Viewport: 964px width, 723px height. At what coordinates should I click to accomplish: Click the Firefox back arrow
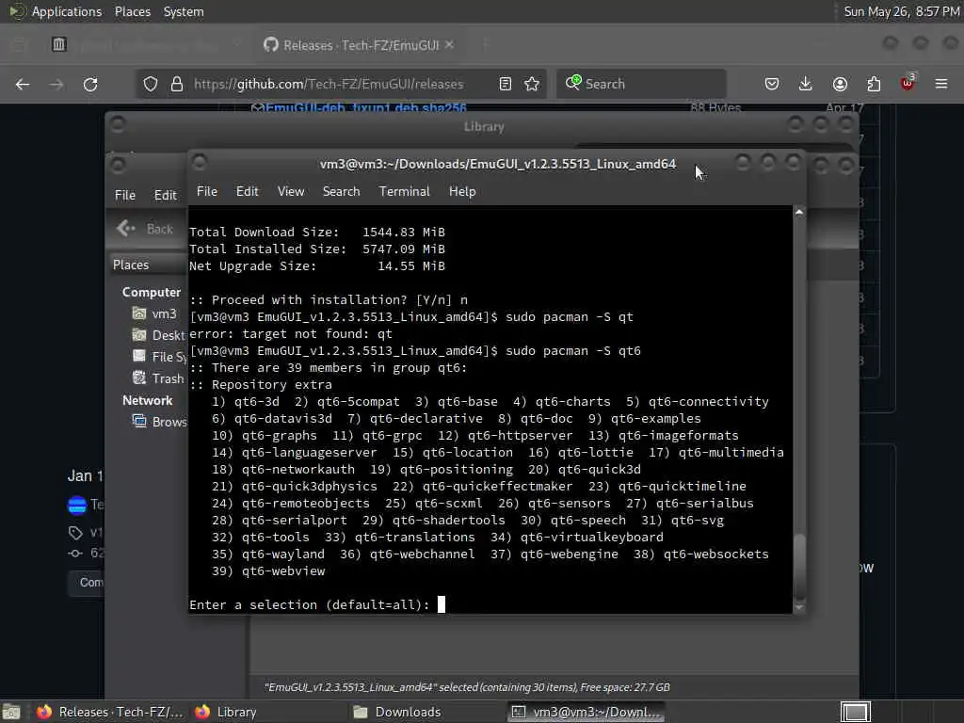[23, 84]
